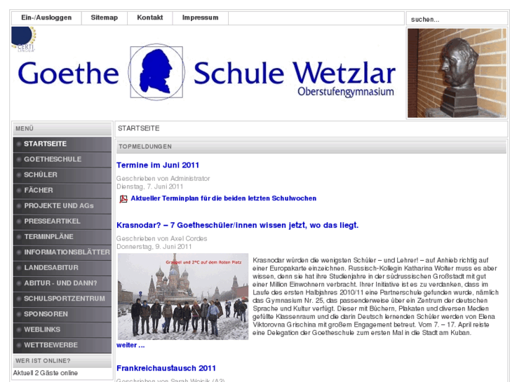Viewport: 510px width, 382px height.
Task: Click the STARTSEITE breadcrumb heading
Action: [139, 128]
